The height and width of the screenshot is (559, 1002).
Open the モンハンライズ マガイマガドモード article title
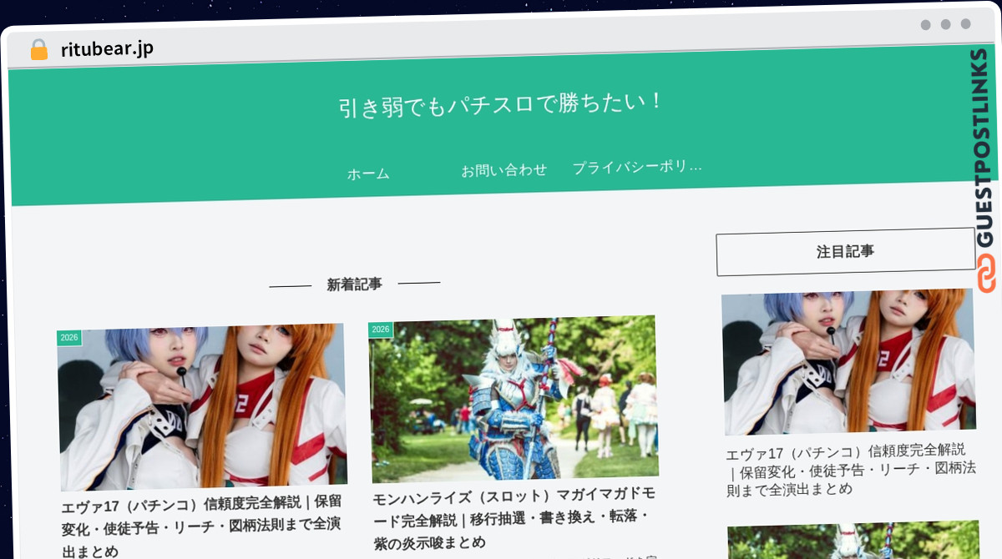pyautogui.click(x=516, y=520)
